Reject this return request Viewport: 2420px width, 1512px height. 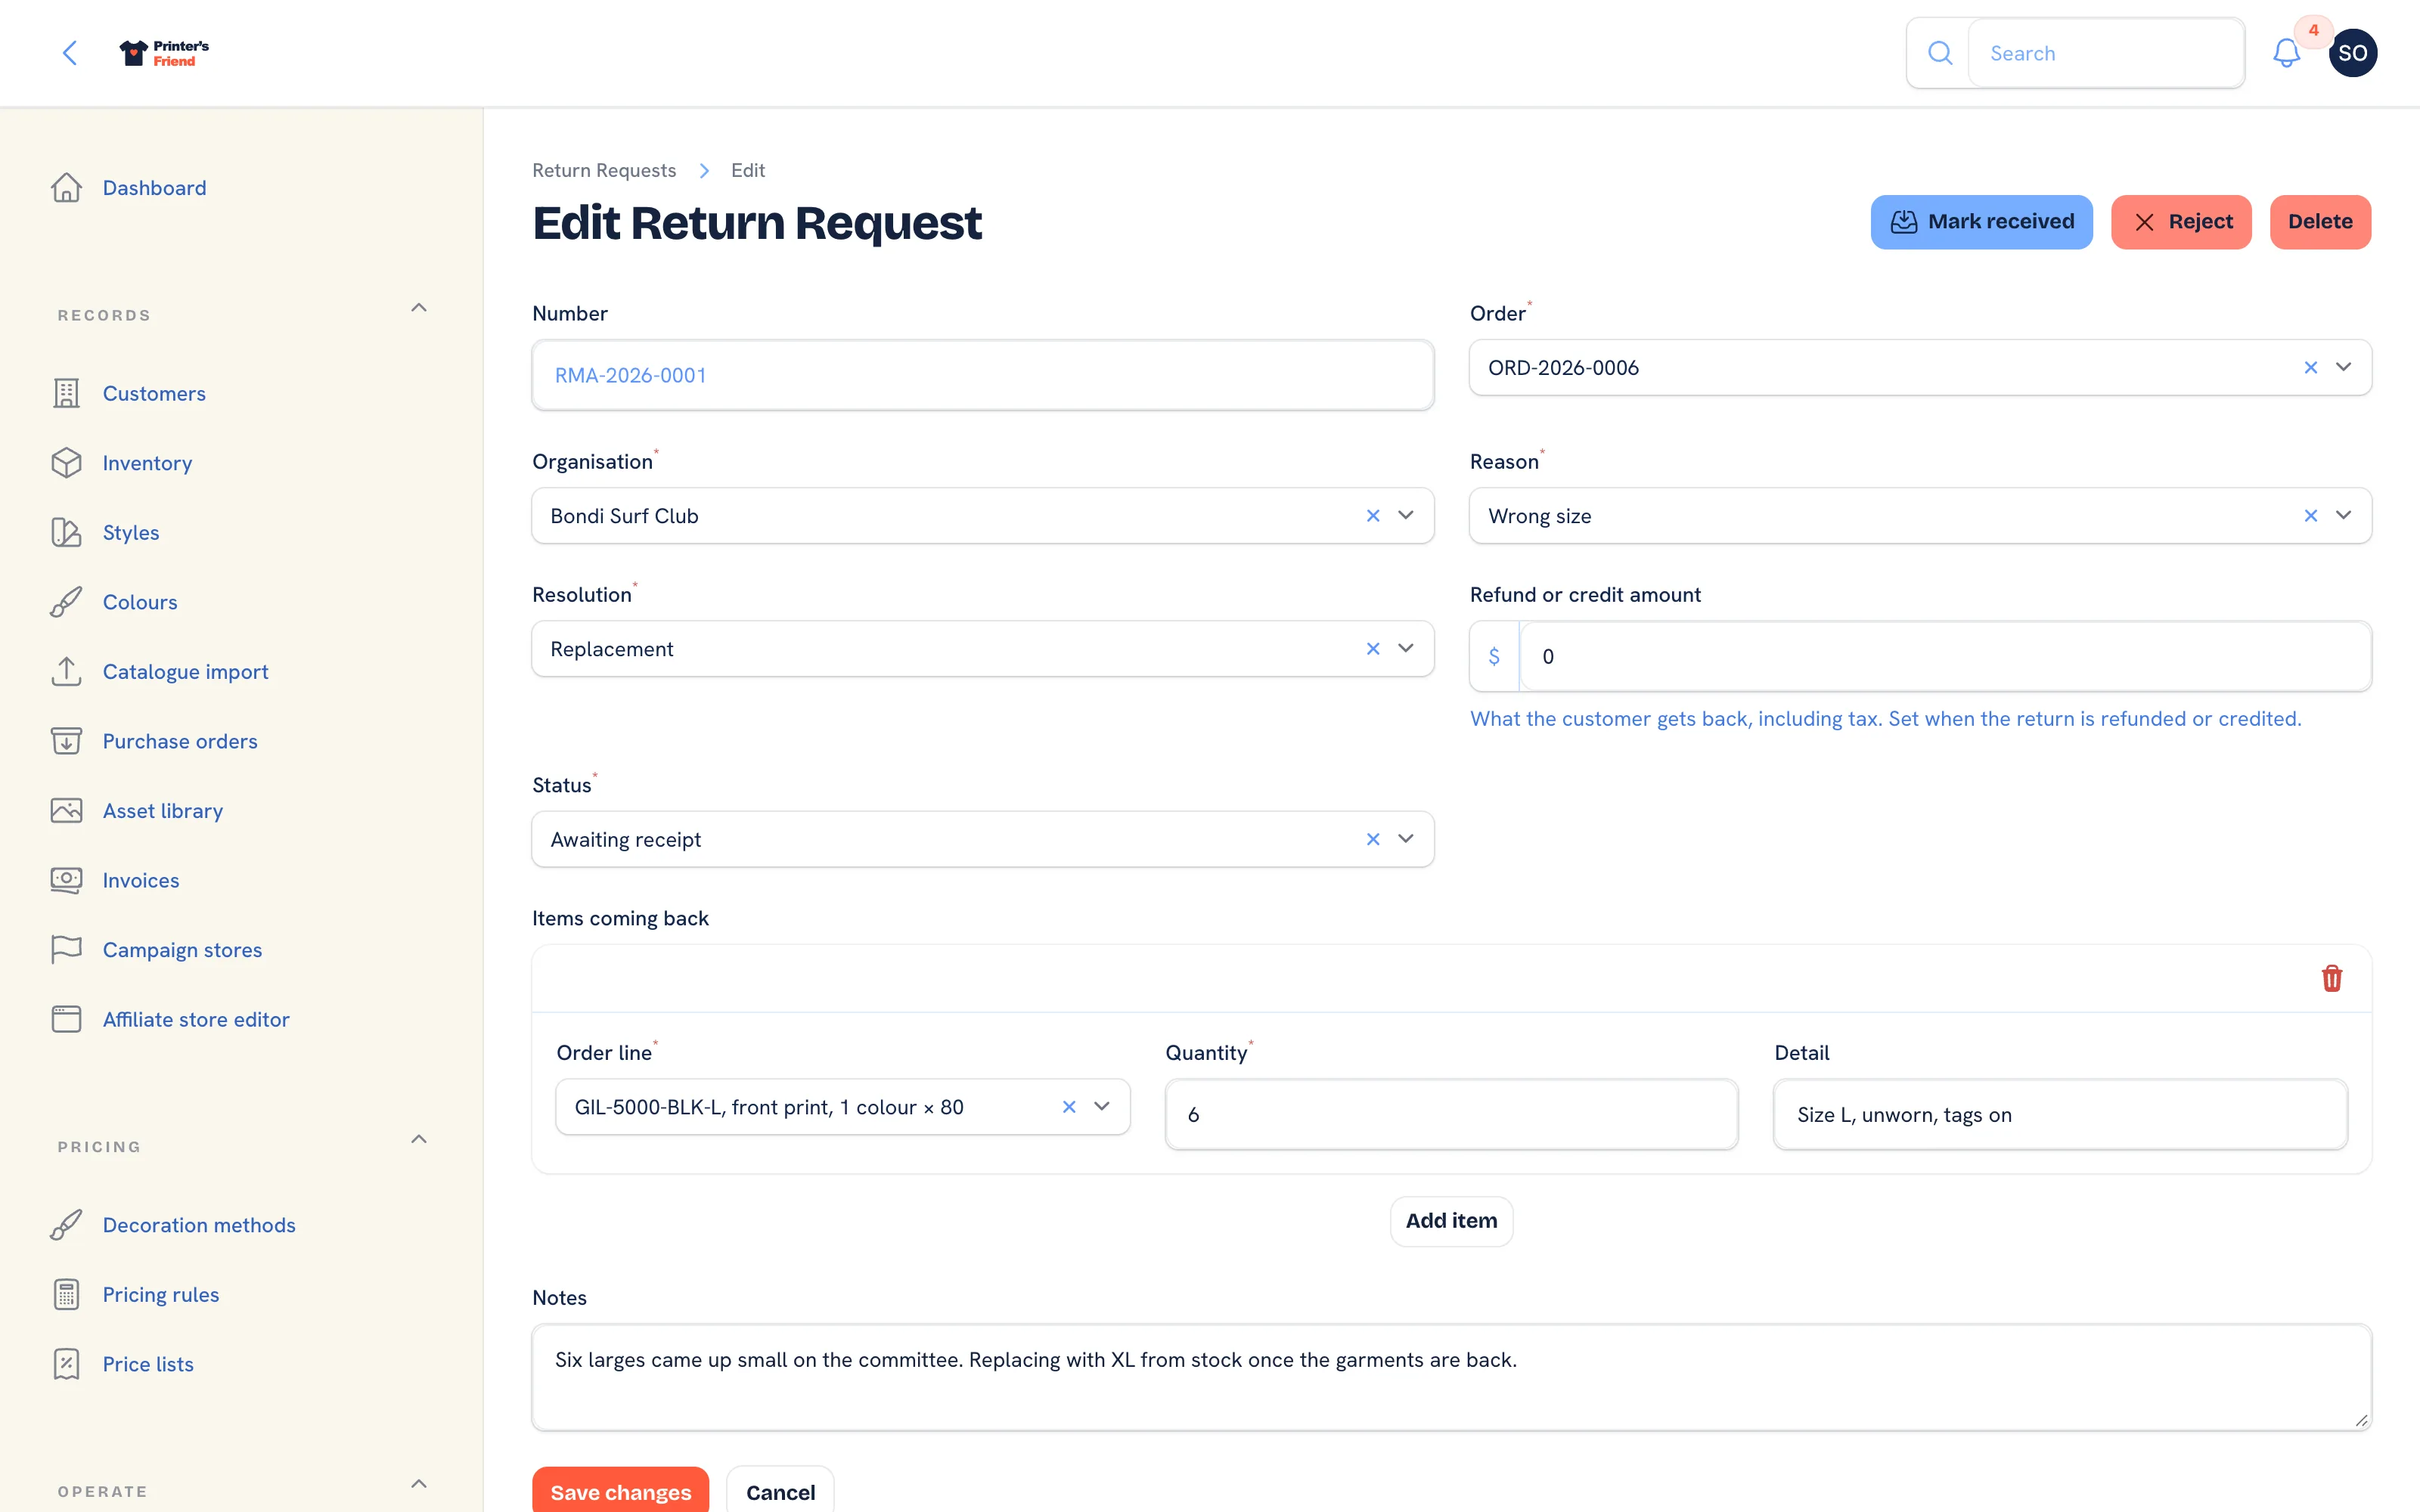pos(2181,222)
